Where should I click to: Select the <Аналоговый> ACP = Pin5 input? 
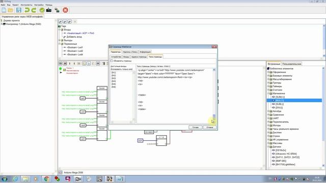[80, 33]
